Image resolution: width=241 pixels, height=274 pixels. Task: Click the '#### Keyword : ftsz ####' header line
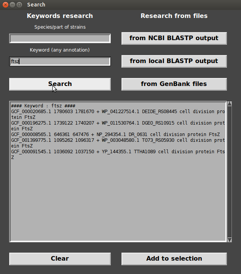click(x=43, y=106)
